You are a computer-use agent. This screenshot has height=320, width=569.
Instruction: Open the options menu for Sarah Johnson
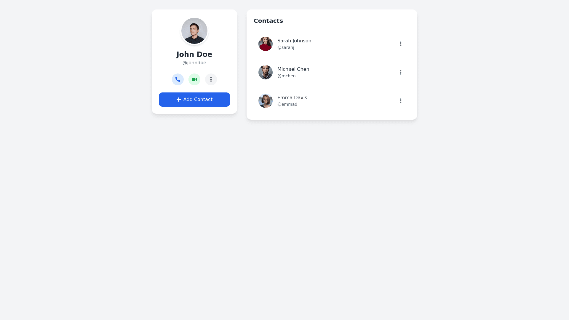tap(401, 44)
